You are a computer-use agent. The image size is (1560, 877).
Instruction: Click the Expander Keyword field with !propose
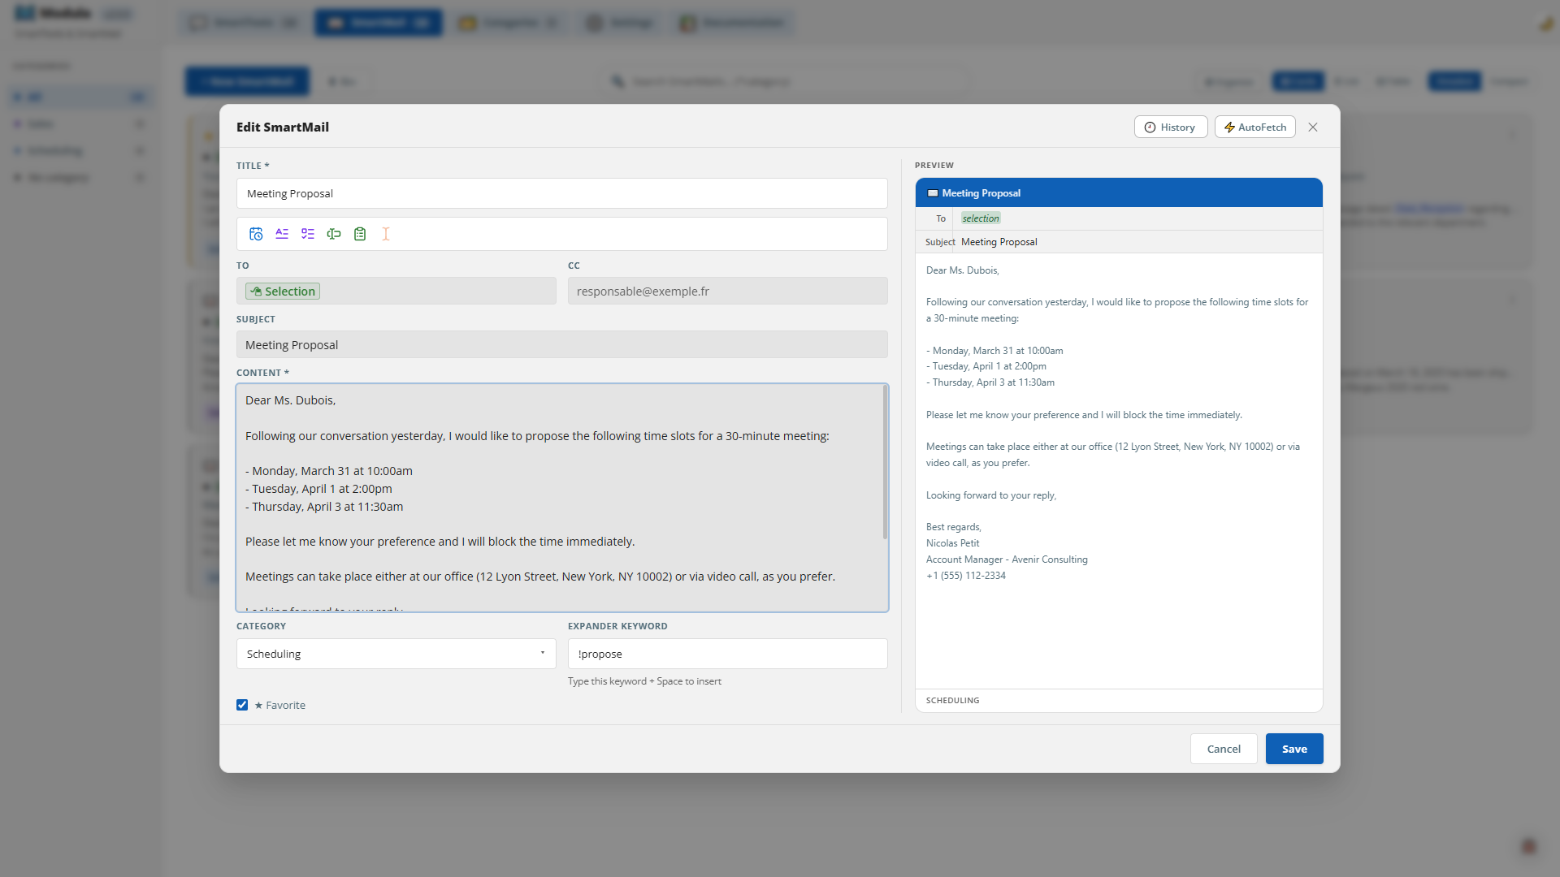(728, 654)
